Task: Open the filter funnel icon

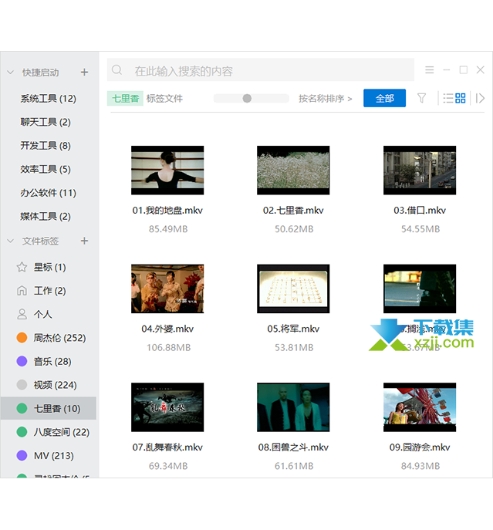Action: [421, 98]
